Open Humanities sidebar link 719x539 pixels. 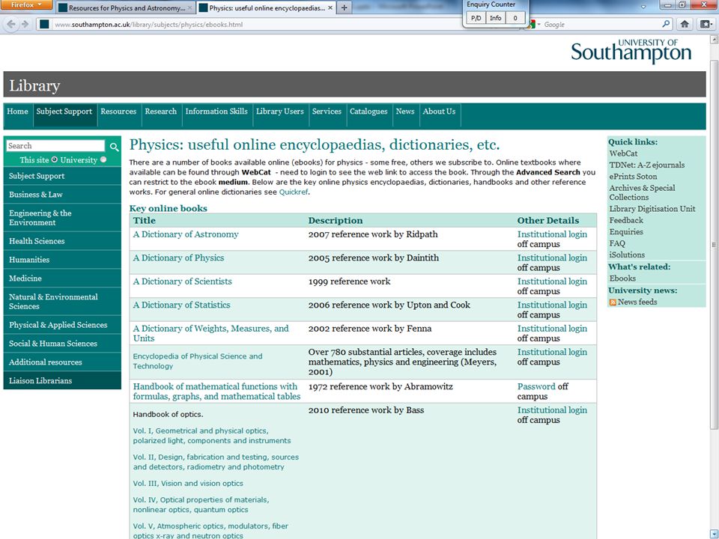click(62, 260)
